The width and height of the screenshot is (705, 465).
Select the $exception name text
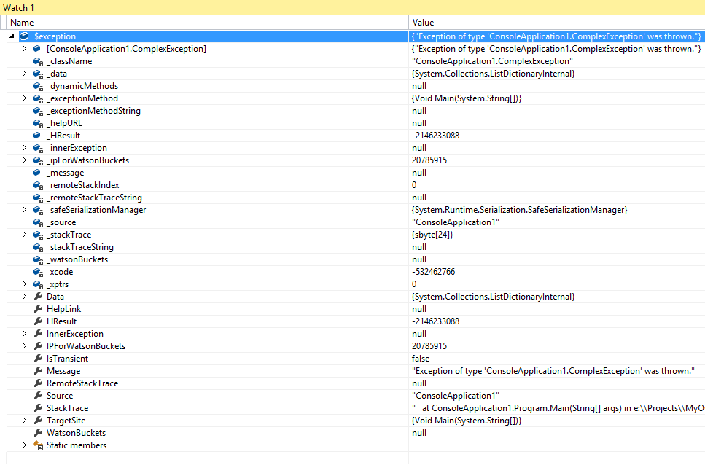pos(55,36)
